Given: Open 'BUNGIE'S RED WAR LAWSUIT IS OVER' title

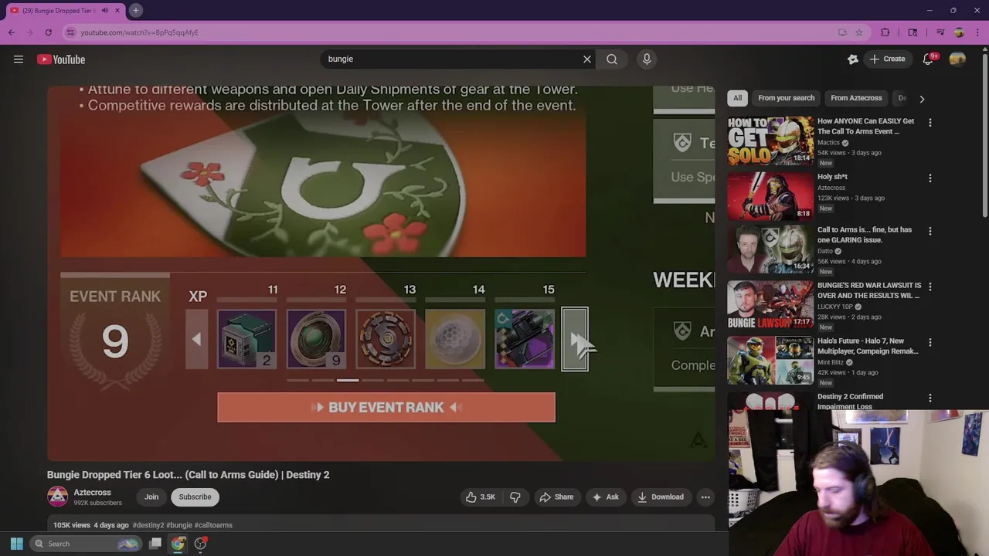Looking at the screenshot, I should coord(869,290).
